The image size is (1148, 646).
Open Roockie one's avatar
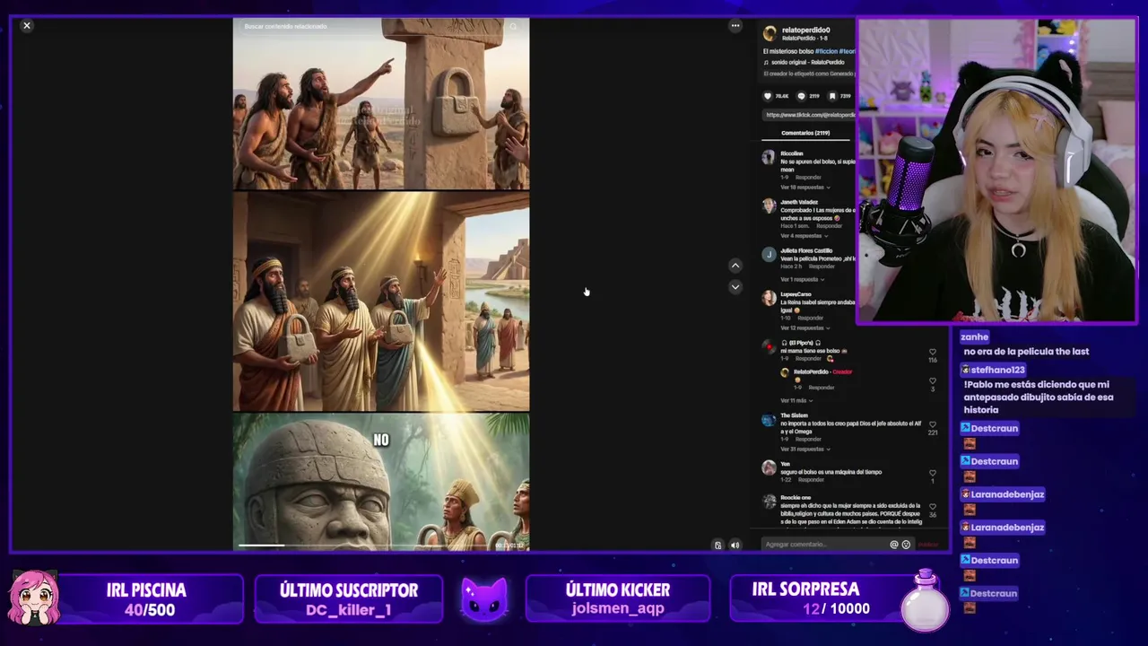769,502
